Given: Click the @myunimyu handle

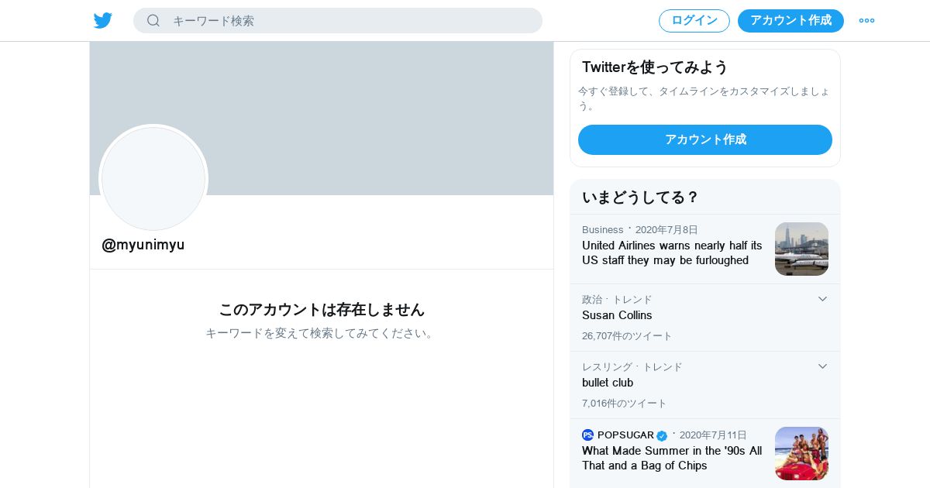Looking at the screenshot, I should [143, 245].
